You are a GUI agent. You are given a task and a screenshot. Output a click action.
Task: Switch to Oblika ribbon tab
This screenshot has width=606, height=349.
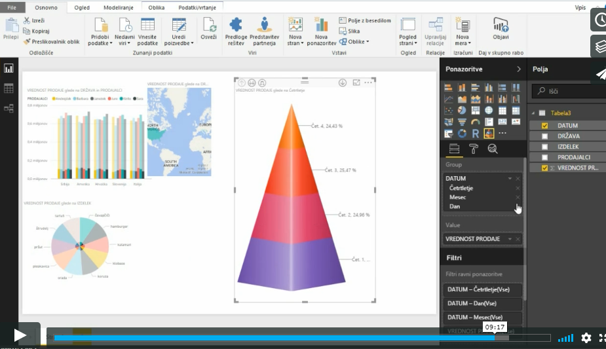156,7
